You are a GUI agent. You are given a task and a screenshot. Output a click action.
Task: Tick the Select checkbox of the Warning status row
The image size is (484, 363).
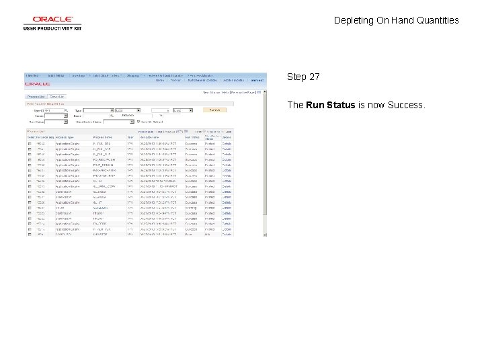[30, 208]
